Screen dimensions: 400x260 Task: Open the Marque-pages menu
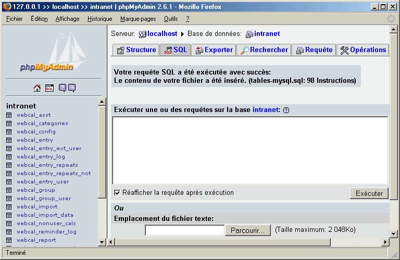138,19
